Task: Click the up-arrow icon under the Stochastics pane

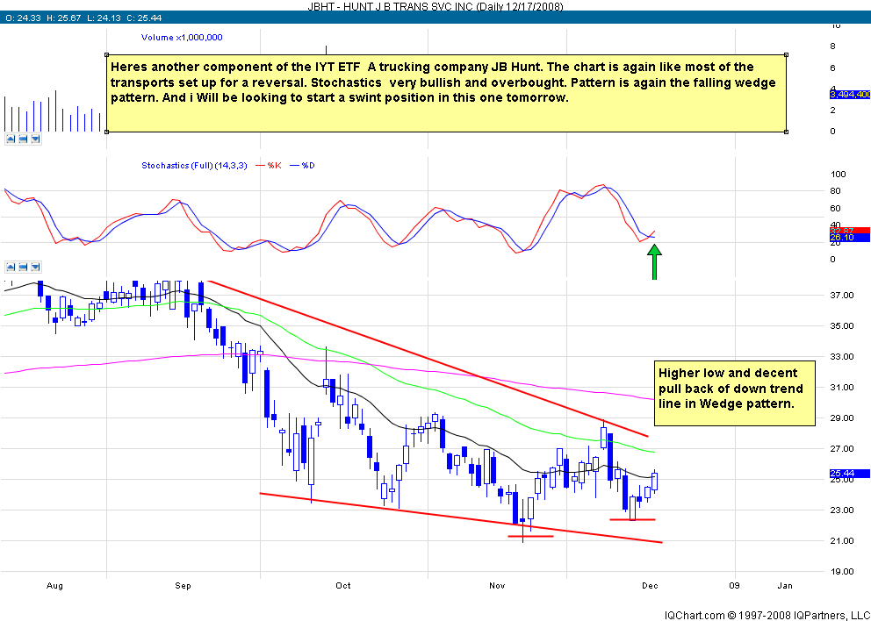Action: coord(11,267)
